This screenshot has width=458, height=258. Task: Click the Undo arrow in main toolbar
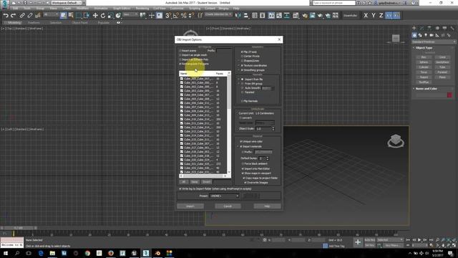pyautogui.click(x=6, y=16)
